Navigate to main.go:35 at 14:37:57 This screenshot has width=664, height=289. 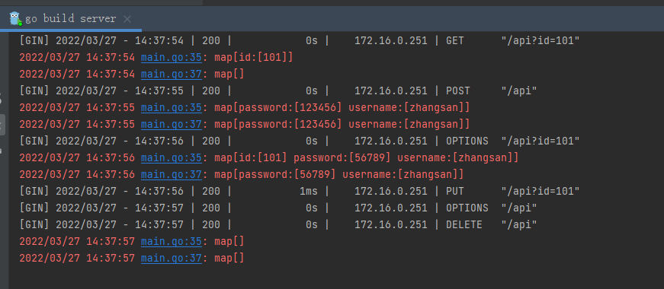pyautogui.click(x=172, y=241)
